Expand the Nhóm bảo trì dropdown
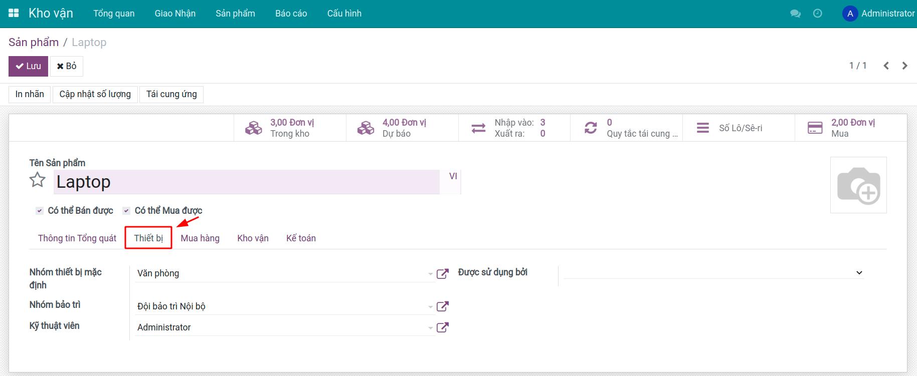Screen dimensions: 917x376 (x=430, y=307)
